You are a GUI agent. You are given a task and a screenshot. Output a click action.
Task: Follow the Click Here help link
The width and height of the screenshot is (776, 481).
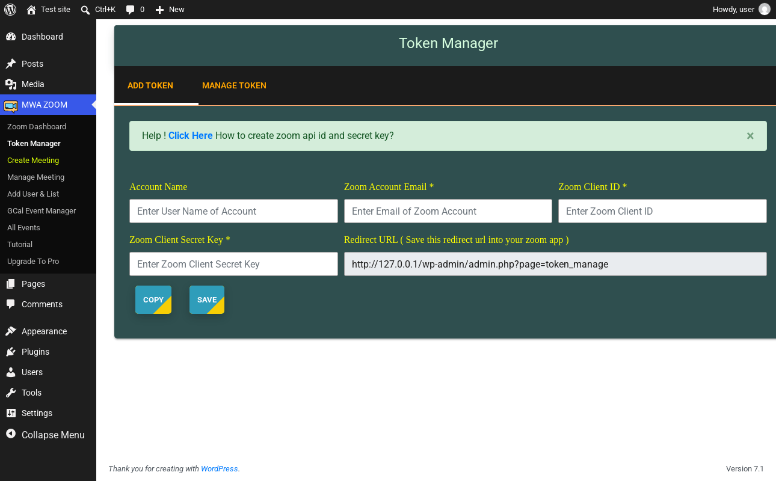tap(191, 136)
